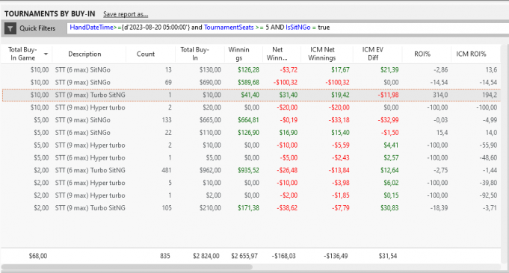
Task: Select the $10 STT (6 max) SitNGo row
Action: click(x=251, y=70)
